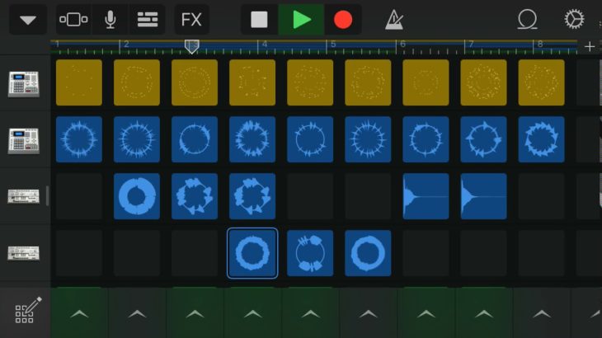
Task: Select the second drum machine track icon
Action: click(x=24, y=140)
